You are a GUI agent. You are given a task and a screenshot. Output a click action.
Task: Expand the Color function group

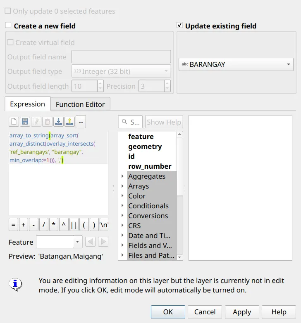coord(122,196)
